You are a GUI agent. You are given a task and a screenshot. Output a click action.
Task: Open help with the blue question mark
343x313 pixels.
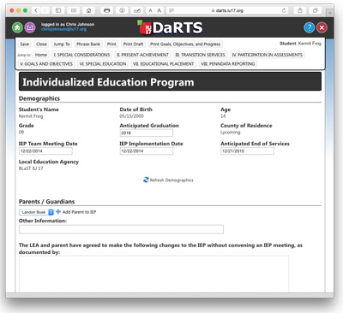click(x=310, y=27)
